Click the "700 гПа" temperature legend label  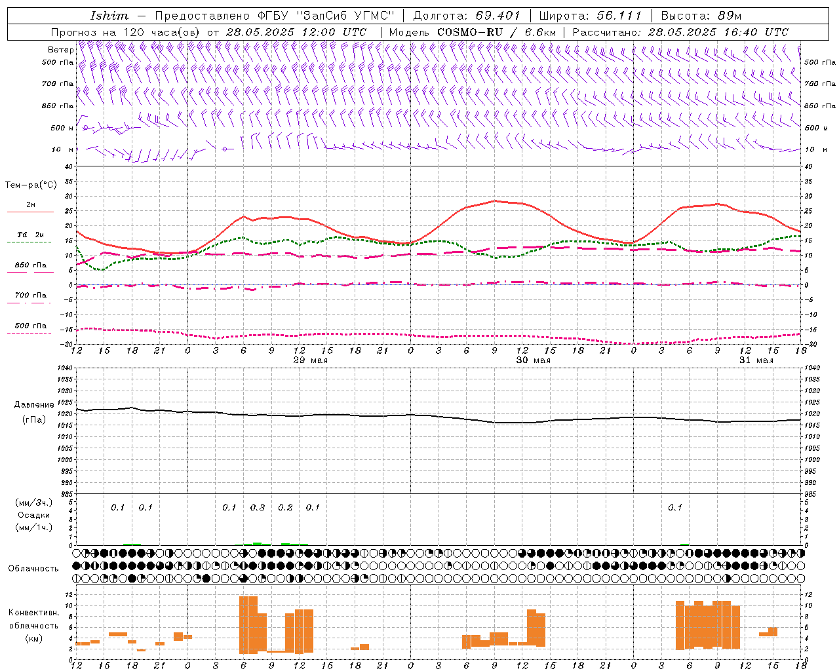[30, 295]
